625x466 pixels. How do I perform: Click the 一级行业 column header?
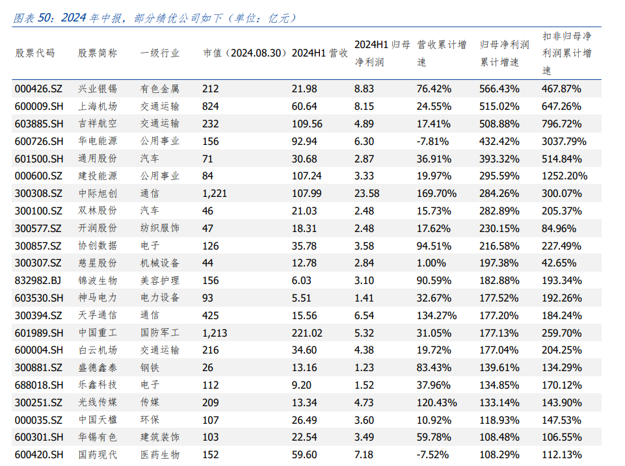[159, 53]
